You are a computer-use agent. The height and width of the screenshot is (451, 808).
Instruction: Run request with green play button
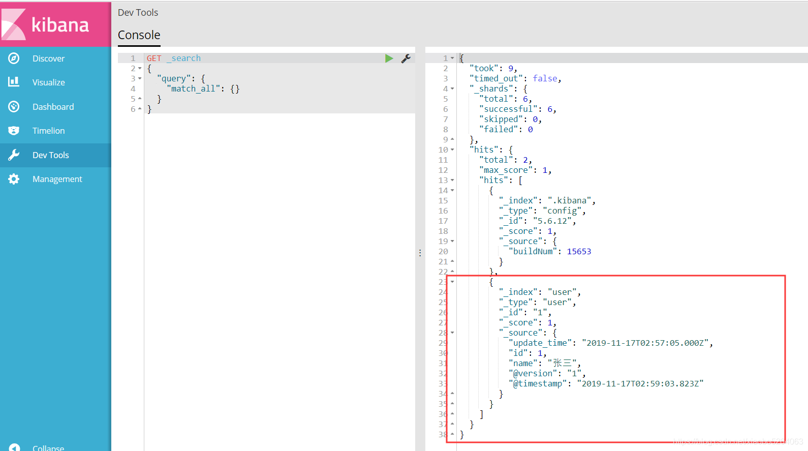click(x=389, y=58)
